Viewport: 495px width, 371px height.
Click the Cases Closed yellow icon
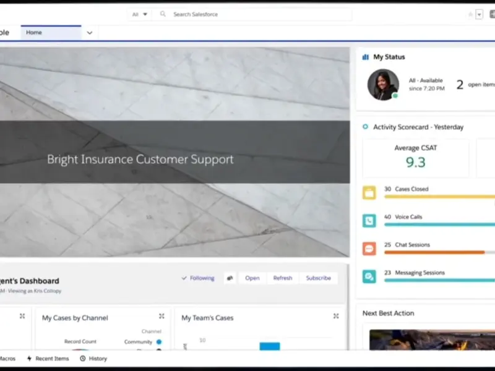pyautogui.click(x=369, y=193)
